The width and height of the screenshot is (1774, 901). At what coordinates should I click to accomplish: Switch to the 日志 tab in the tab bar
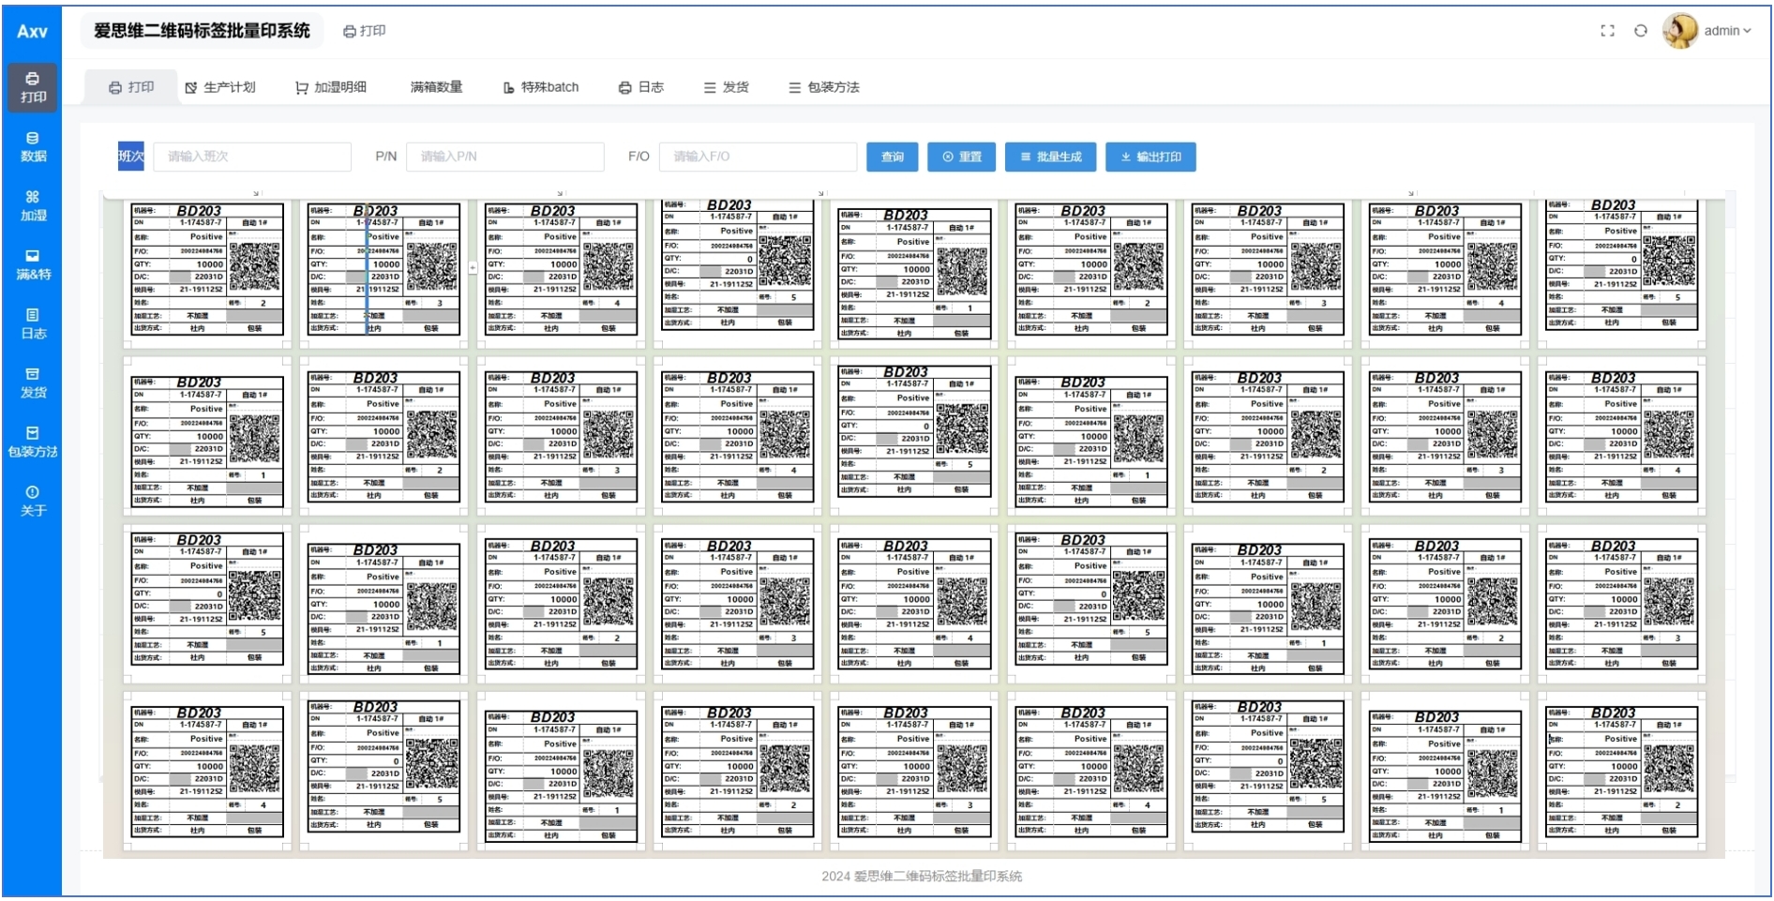[x=641, y=87]
